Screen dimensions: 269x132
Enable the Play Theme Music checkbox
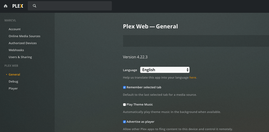pos(124,105)
